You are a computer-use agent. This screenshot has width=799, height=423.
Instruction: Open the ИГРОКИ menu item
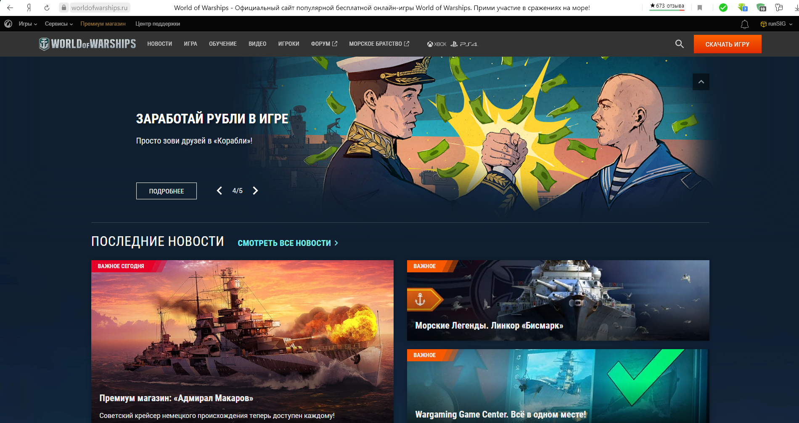288,44
